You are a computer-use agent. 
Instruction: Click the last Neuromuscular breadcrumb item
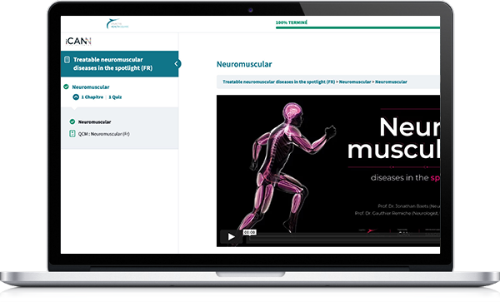click(x=391, y=82)
